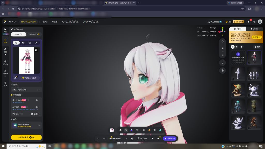
Task: Open the notifications bell
Action: point(249,22)
